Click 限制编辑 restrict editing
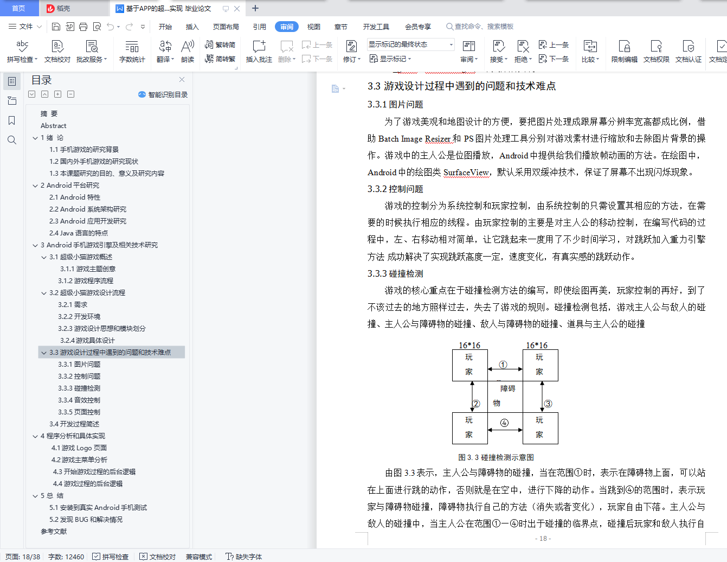The width and height of the screenshot is (727, 562). tap(625, 51)
